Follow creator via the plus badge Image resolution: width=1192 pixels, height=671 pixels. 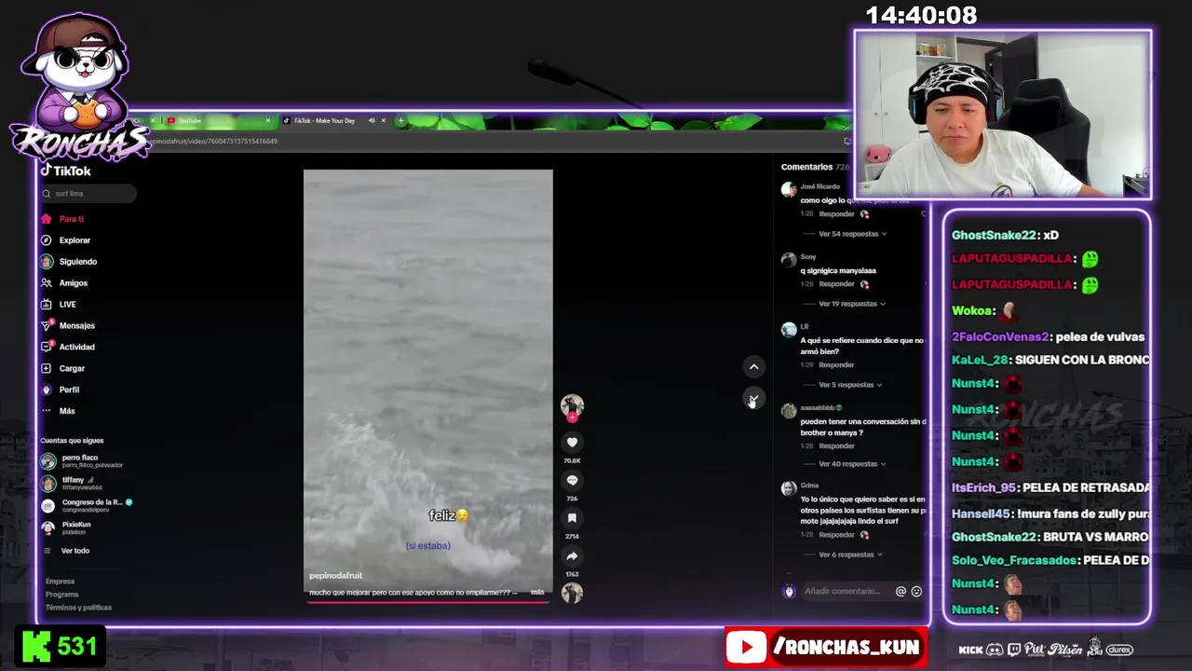tap(572, 418)
